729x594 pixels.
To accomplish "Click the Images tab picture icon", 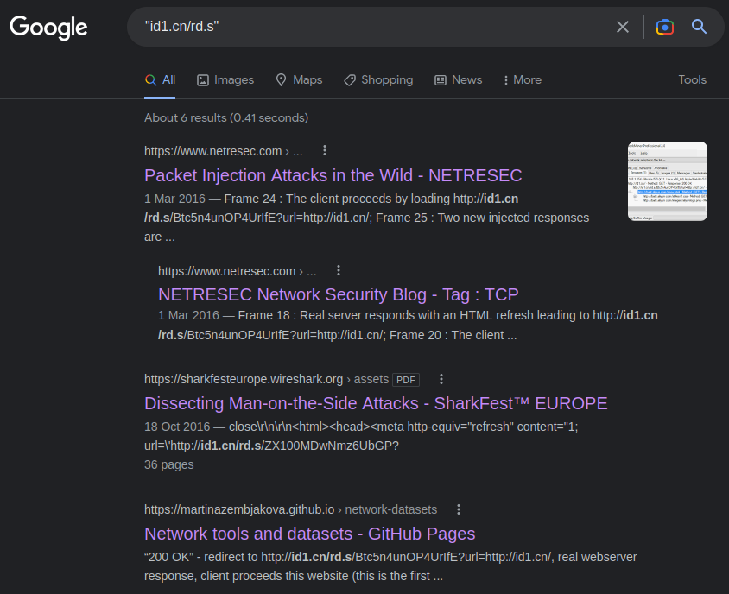I will coord(203,80).
